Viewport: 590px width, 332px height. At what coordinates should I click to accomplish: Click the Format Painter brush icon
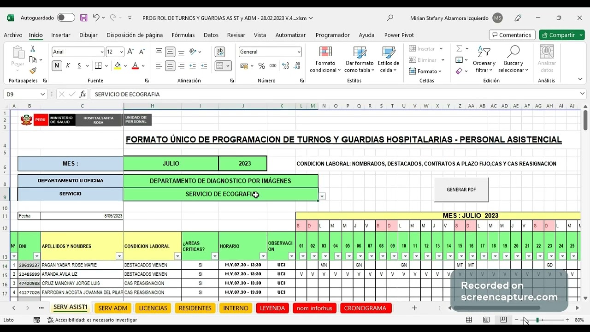(33, 71)
